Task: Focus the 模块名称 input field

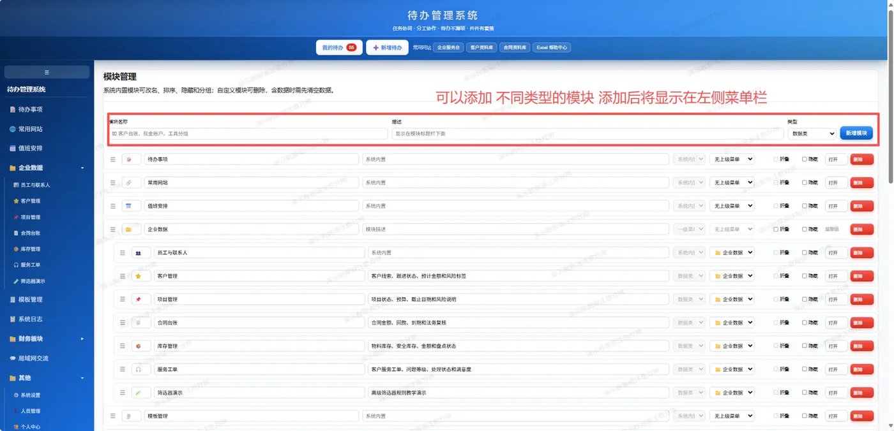Action: click(x=248, y=134)
